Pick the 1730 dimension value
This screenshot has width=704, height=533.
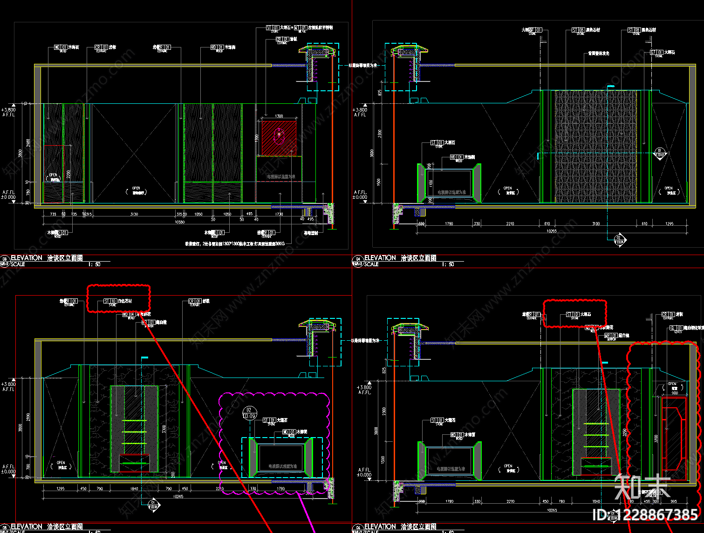click(279, 214)
